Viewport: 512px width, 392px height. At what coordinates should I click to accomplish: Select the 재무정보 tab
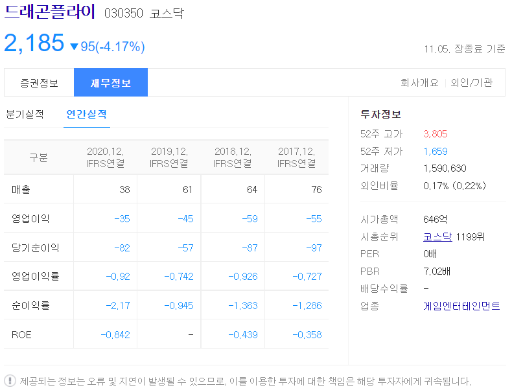click(x=111, y=82)
